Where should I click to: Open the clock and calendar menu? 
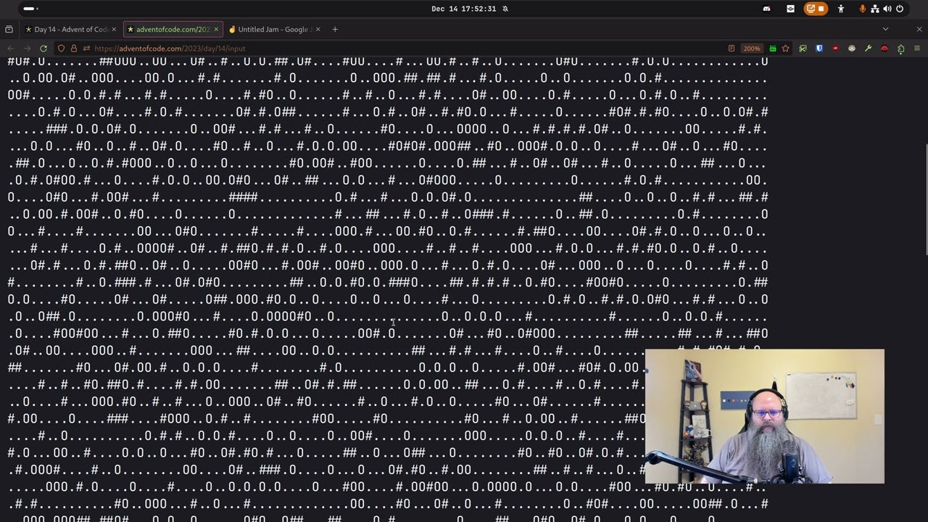pyautogui.click(x=463, y=9)
